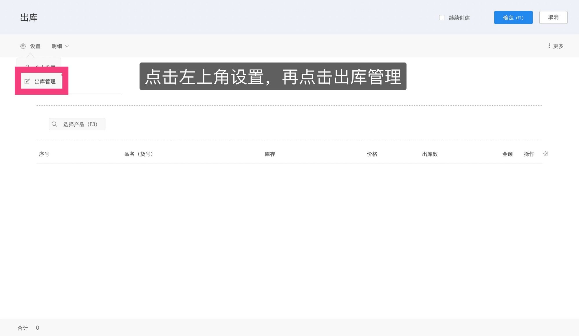Click the 库存 column header
This screenshot has width=579, height=336.
(270, 154)
